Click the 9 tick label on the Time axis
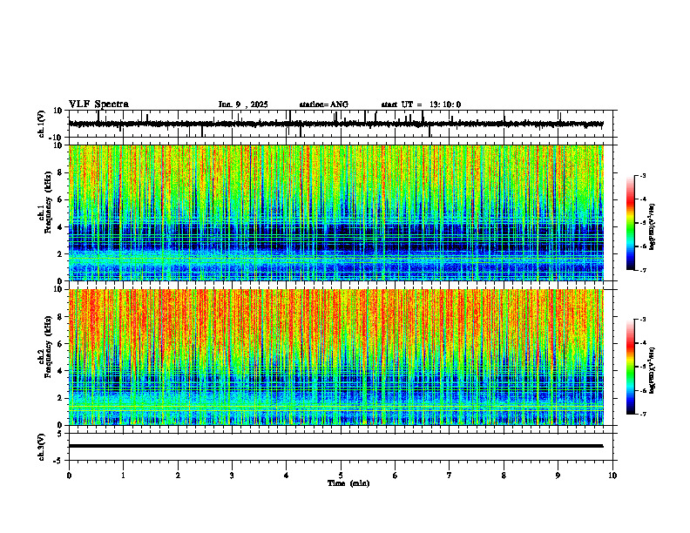The image size is (690, 533). [x=558, y=476]
